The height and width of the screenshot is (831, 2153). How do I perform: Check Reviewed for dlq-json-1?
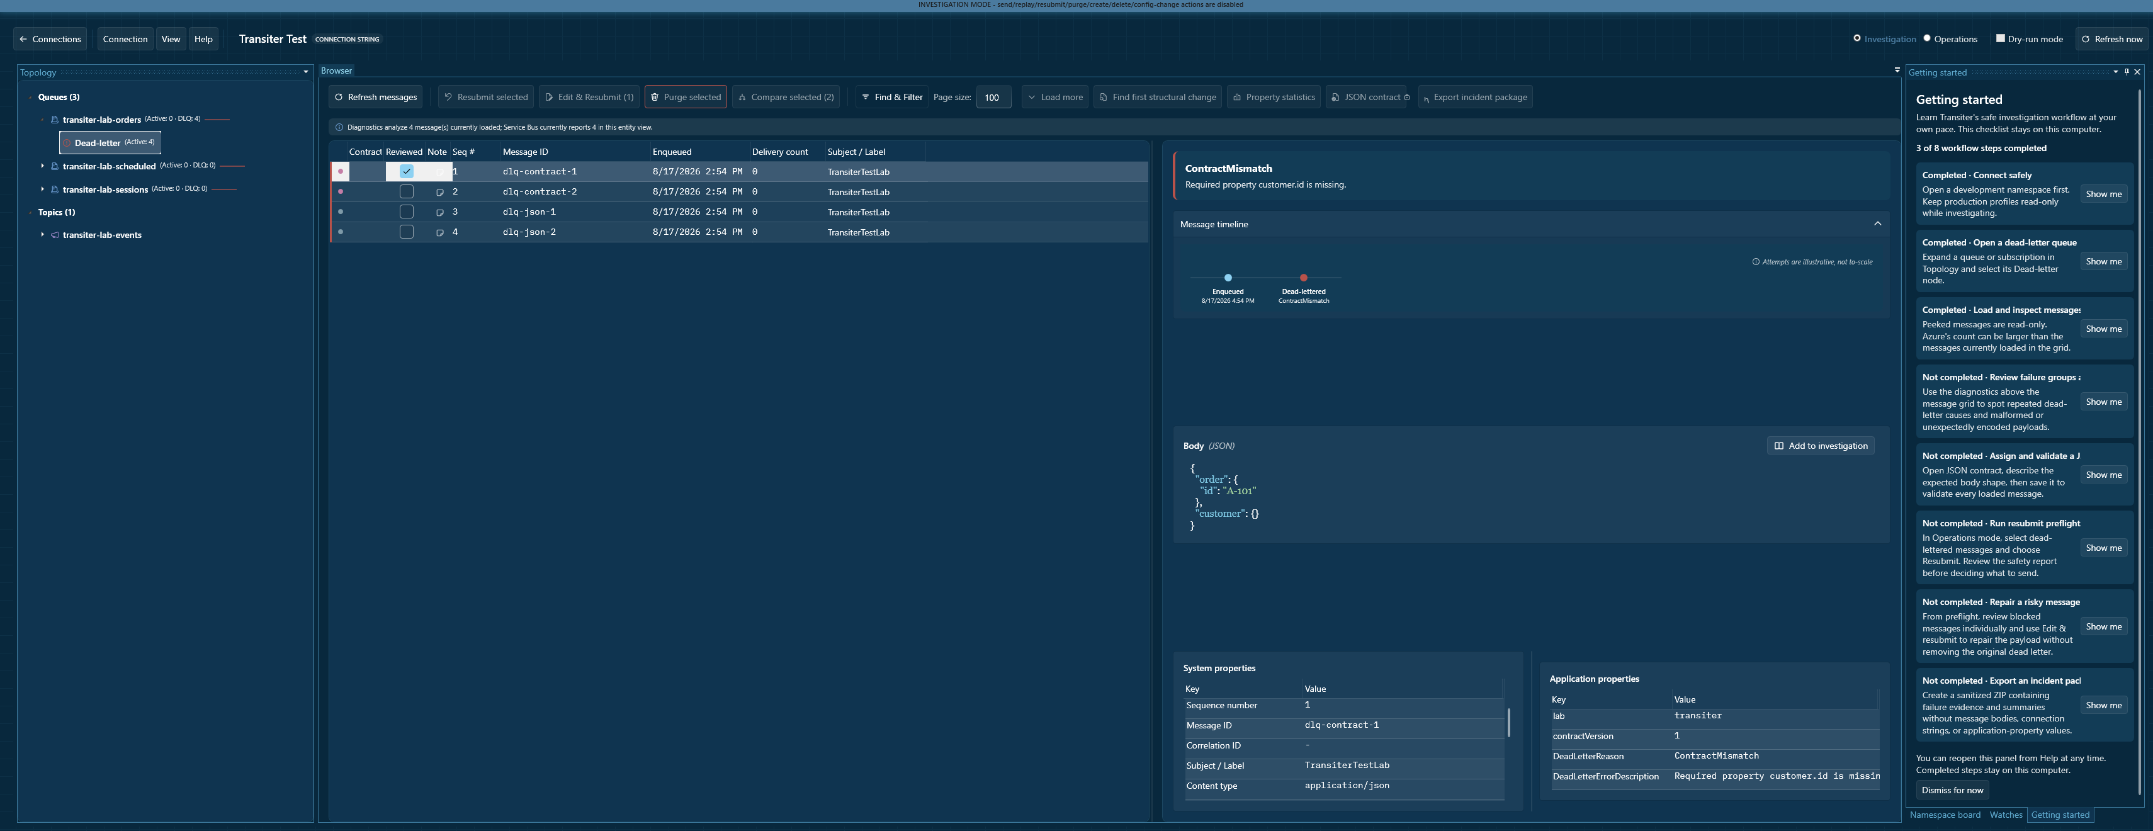tap(406, 212)
